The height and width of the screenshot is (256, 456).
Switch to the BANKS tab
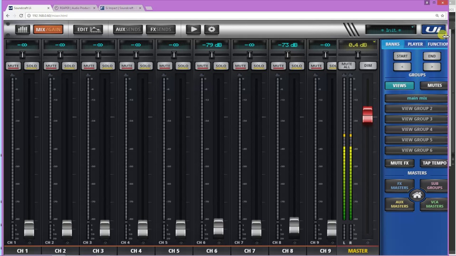click(x=392, y=44)
